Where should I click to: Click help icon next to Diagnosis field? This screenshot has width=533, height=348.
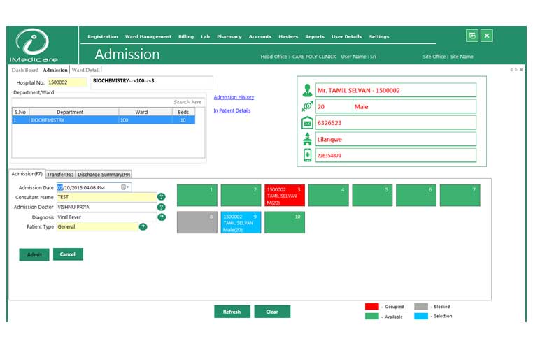pyautogui.click(x=161, y=217)
